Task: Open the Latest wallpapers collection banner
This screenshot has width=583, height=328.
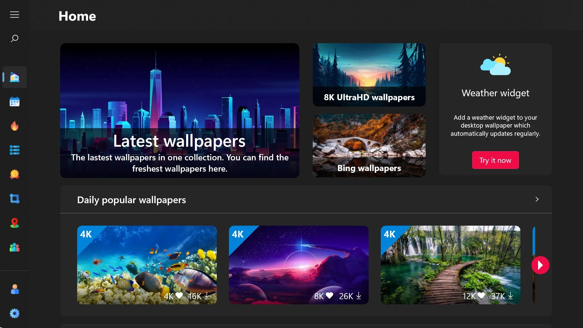Action: 180,111
